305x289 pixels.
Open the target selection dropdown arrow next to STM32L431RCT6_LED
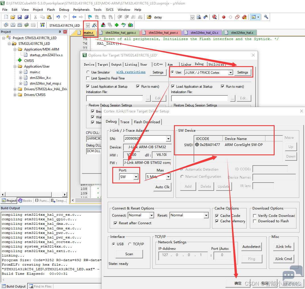coord(88,26)
